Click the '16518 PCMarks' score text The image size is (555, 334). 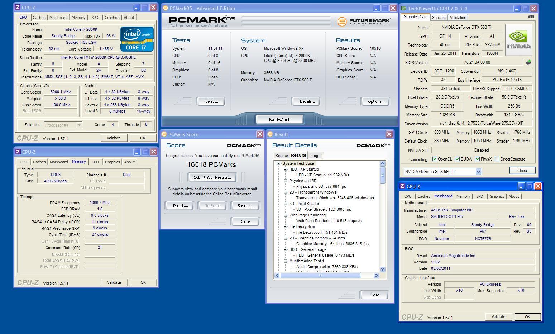(x=211, y=165)
